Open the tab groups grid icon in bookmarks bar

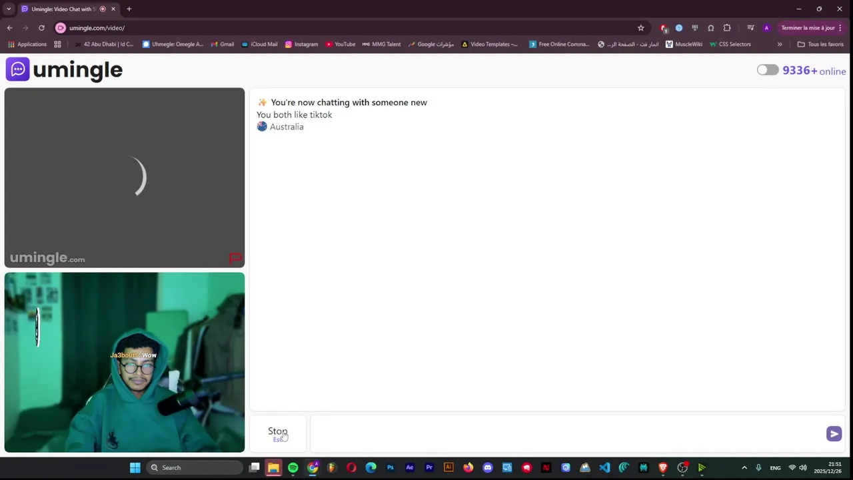[57, 44]
